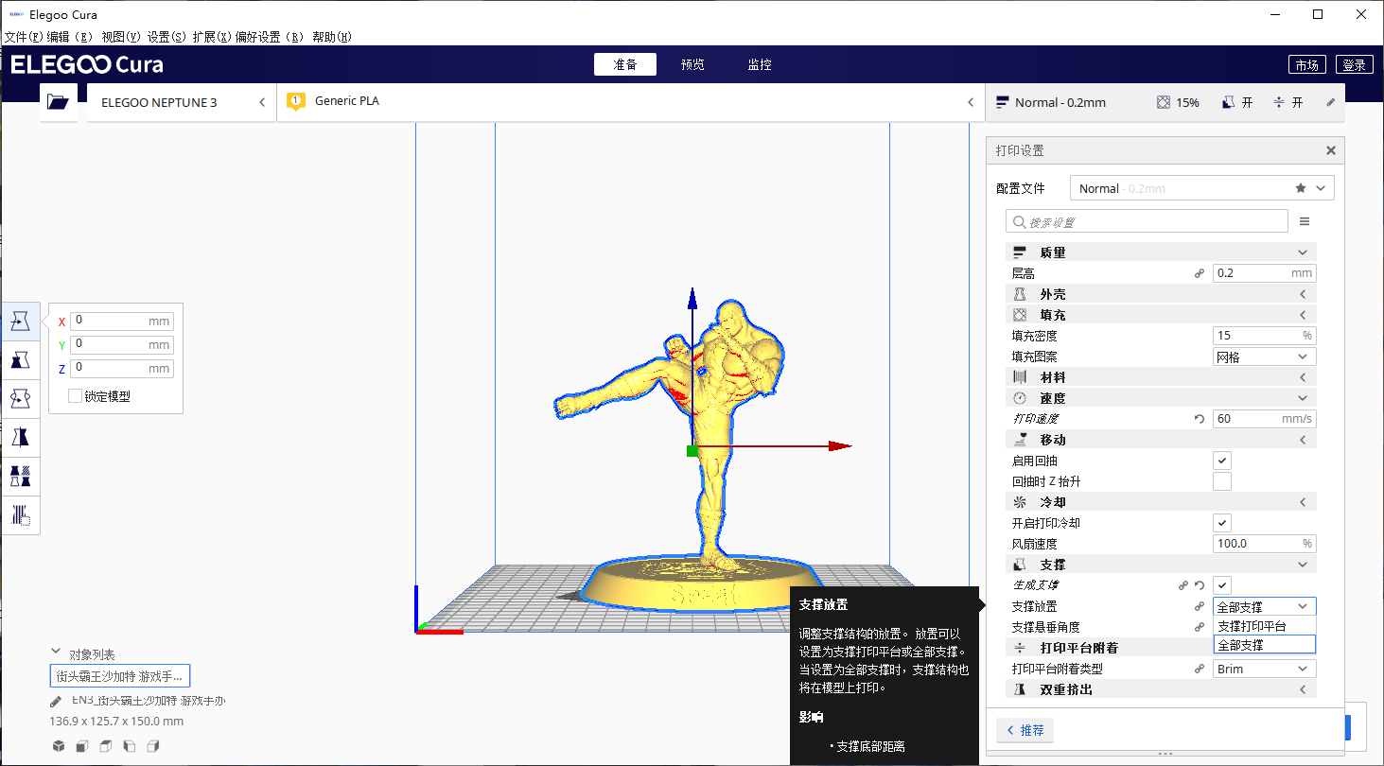Select the Rotate tool in left toolbar

pos(21,399)
